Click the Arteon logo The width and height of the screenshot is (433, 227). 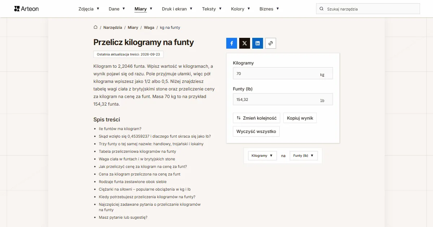point(26,9)
